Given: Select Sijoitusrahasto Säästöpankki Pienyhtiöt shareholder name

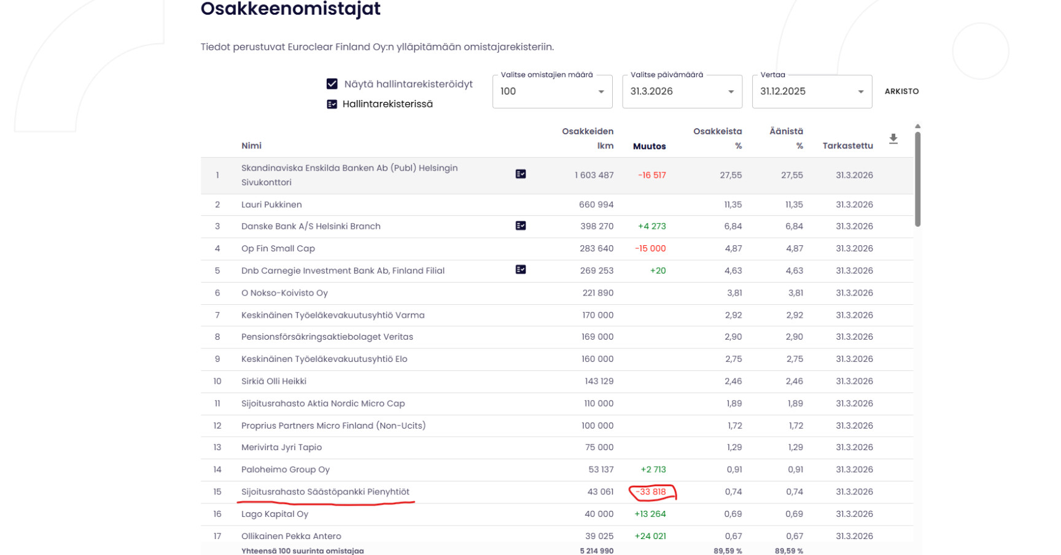Looking at the screenshot, I should [x=325, y=492].
